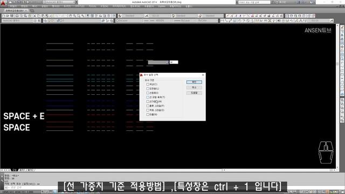Viewport: 345px width, 194px height.
Task: Enable 이름(N) checkbox
Action: (x=148, y=115)
